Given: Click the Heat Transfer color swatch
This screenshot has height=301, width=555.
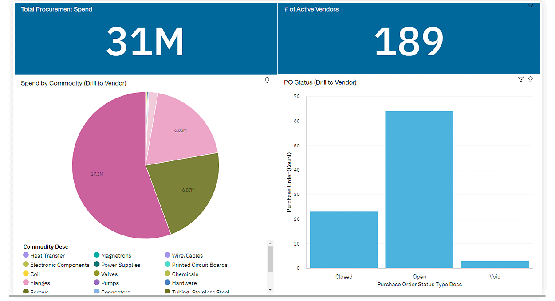Looking at the screenshot, I should click(x=26, y=255).
